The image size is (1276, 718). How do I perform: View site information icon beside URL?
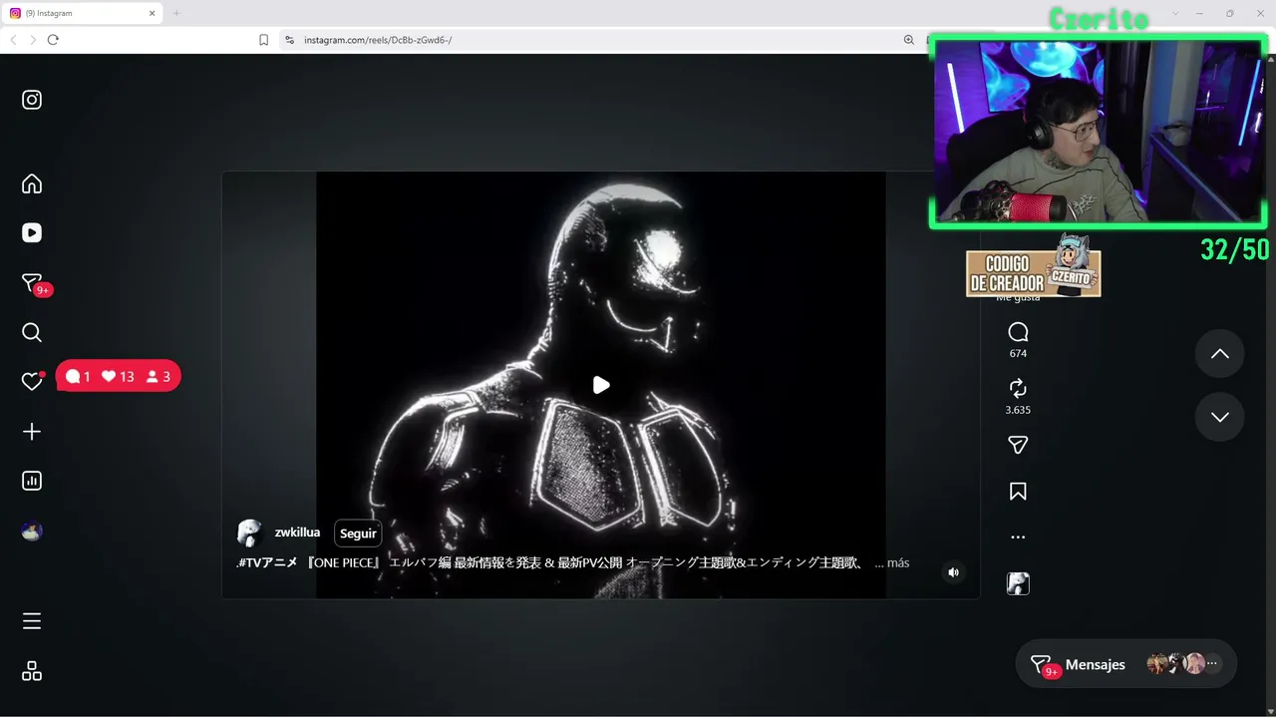(289, 40)
